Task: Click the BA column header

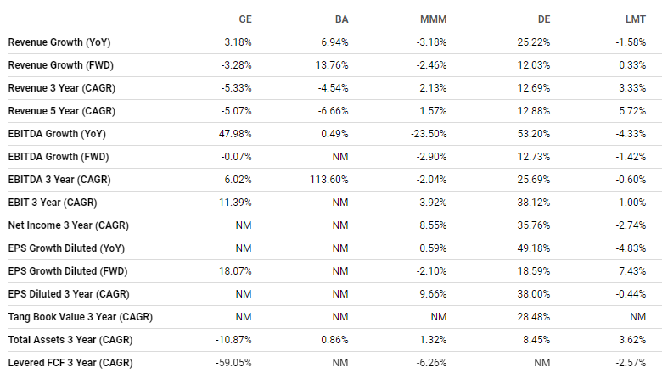Action: (341, 19)
